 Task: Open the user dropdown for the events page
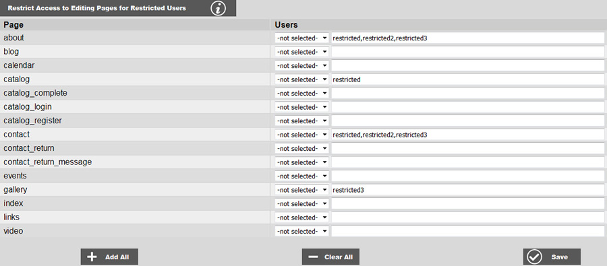tap(302, 176)
